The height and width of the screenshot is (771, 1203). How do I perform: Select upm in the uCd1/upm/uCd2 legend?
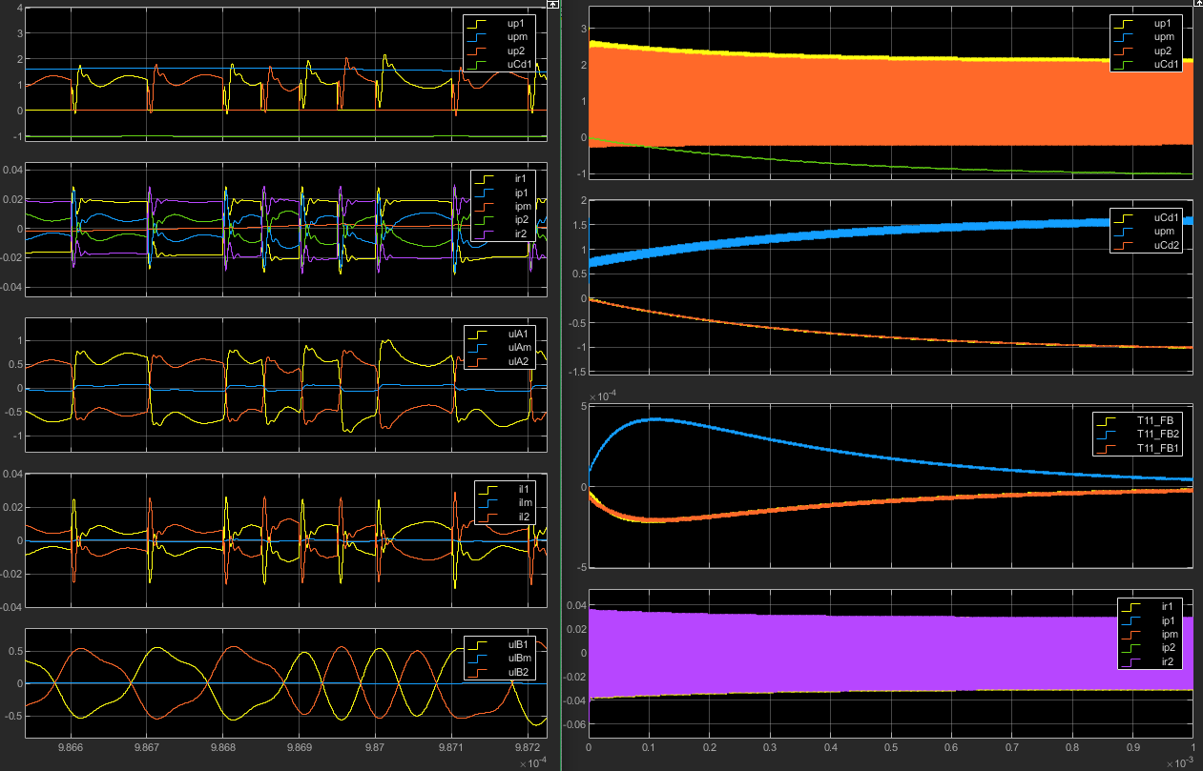[x=1163, y=233]
